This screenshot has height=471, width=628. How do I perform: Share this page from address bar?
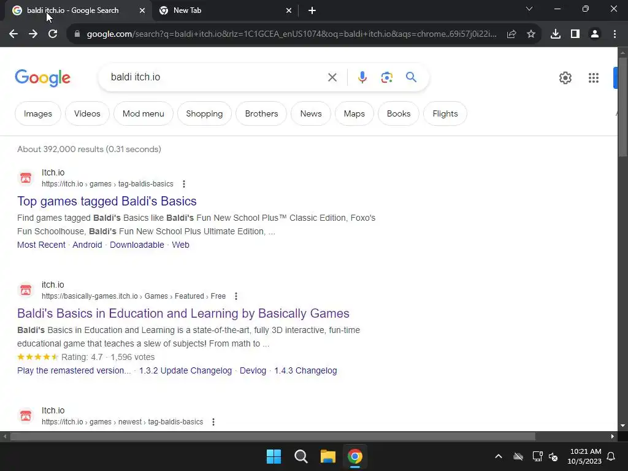511,34
